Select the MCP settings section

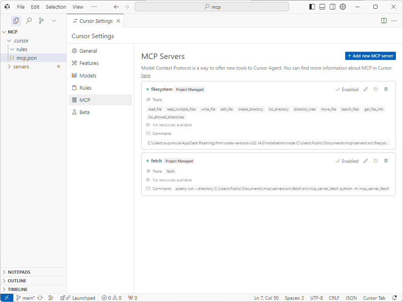point(100,100)
